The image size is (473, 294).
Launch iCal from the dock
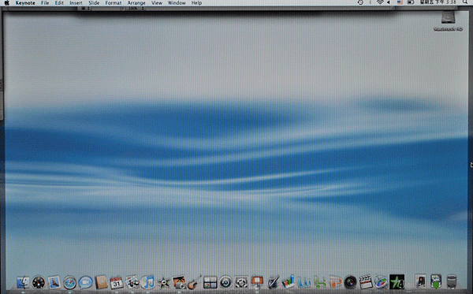[117, 282]
